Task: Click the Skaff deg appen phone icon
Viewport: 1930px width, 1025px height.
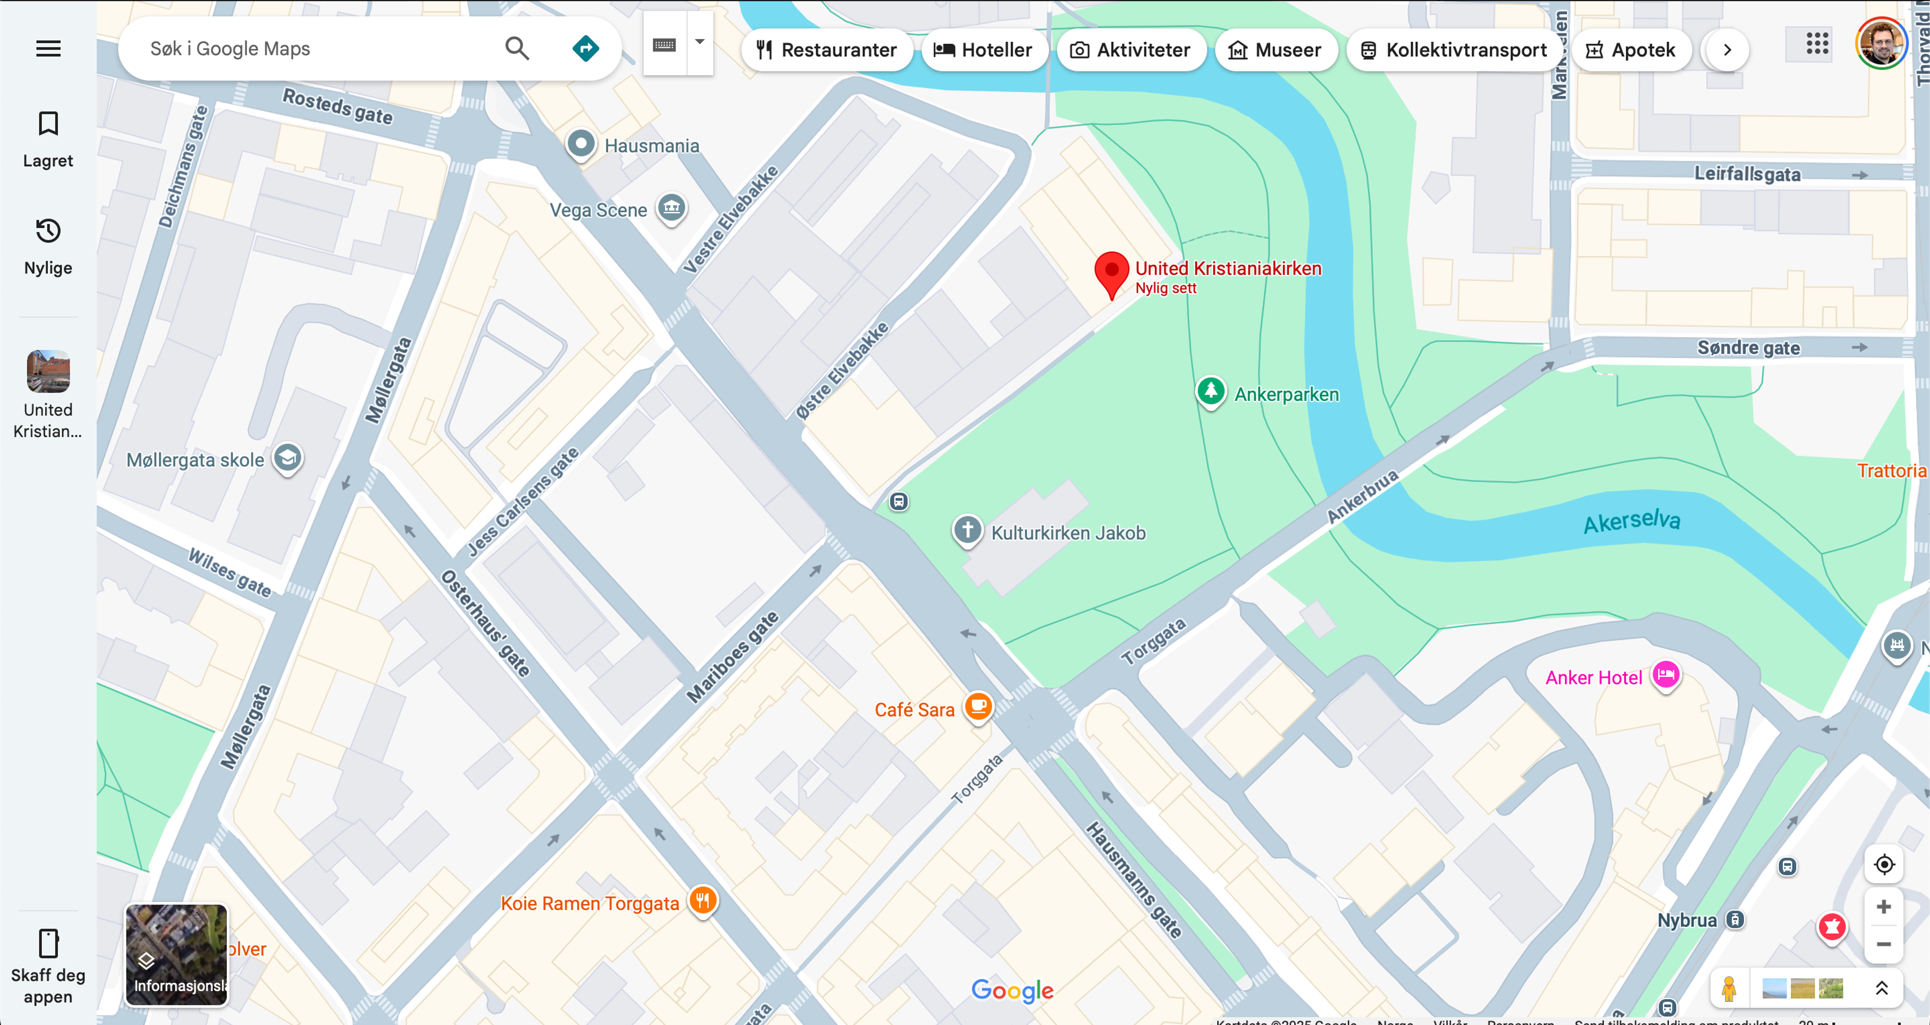Action: pyautogui.click(x=48, y=944)
